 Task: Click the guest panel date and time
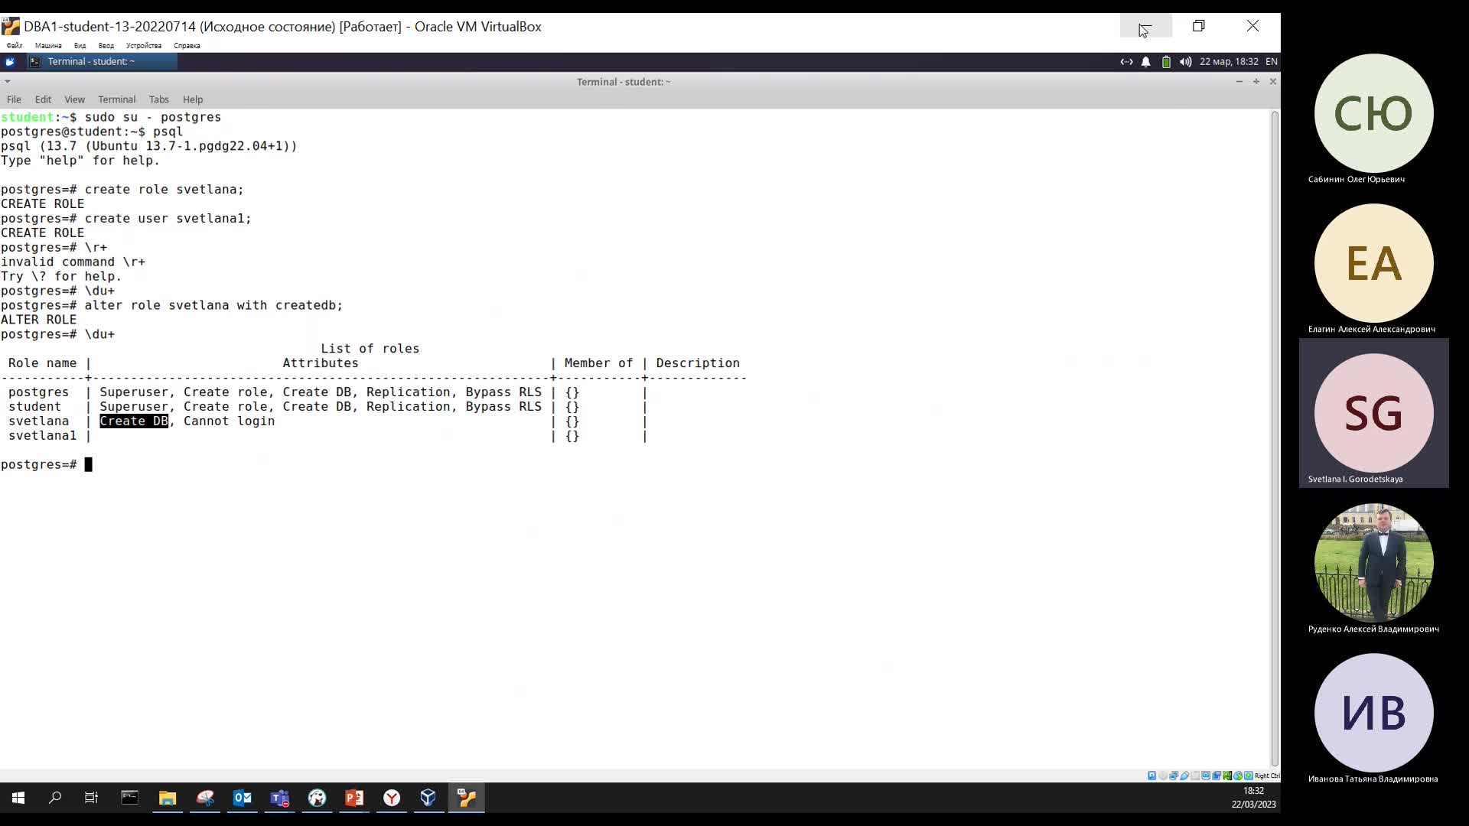pyautogui.click(x=1229, y=62)
